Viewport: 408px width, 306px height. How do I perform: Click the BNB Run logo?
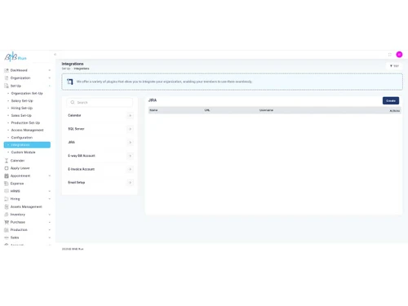click(x=16, y=56)
